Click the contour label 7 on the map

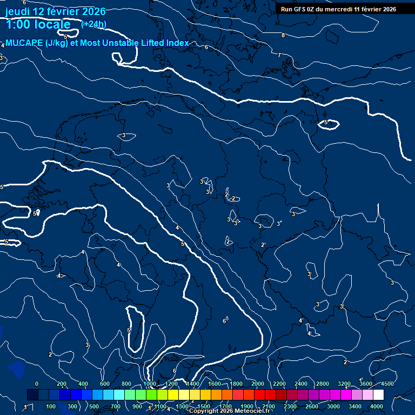pyautogui.click(x=279, y=55)
